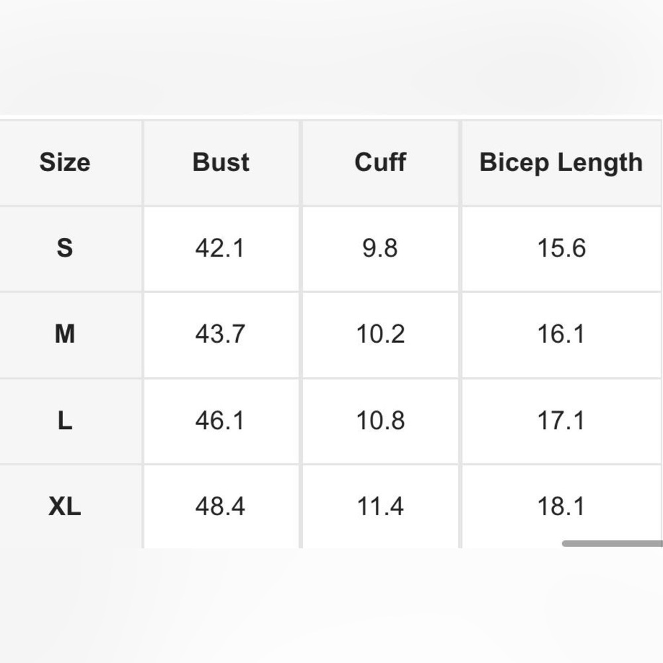The width and height of the screenshot is (663, 663).
Task: Click the XL size row label
Action: pyautogui.click(x=64, y=507)
